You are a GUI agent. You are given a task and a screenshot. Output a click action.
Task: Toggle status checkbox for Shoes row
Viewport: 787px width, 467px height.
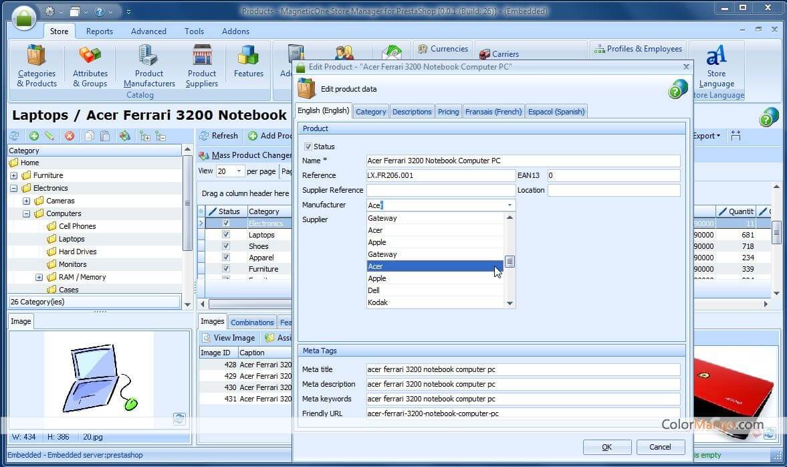click(226, 246)
